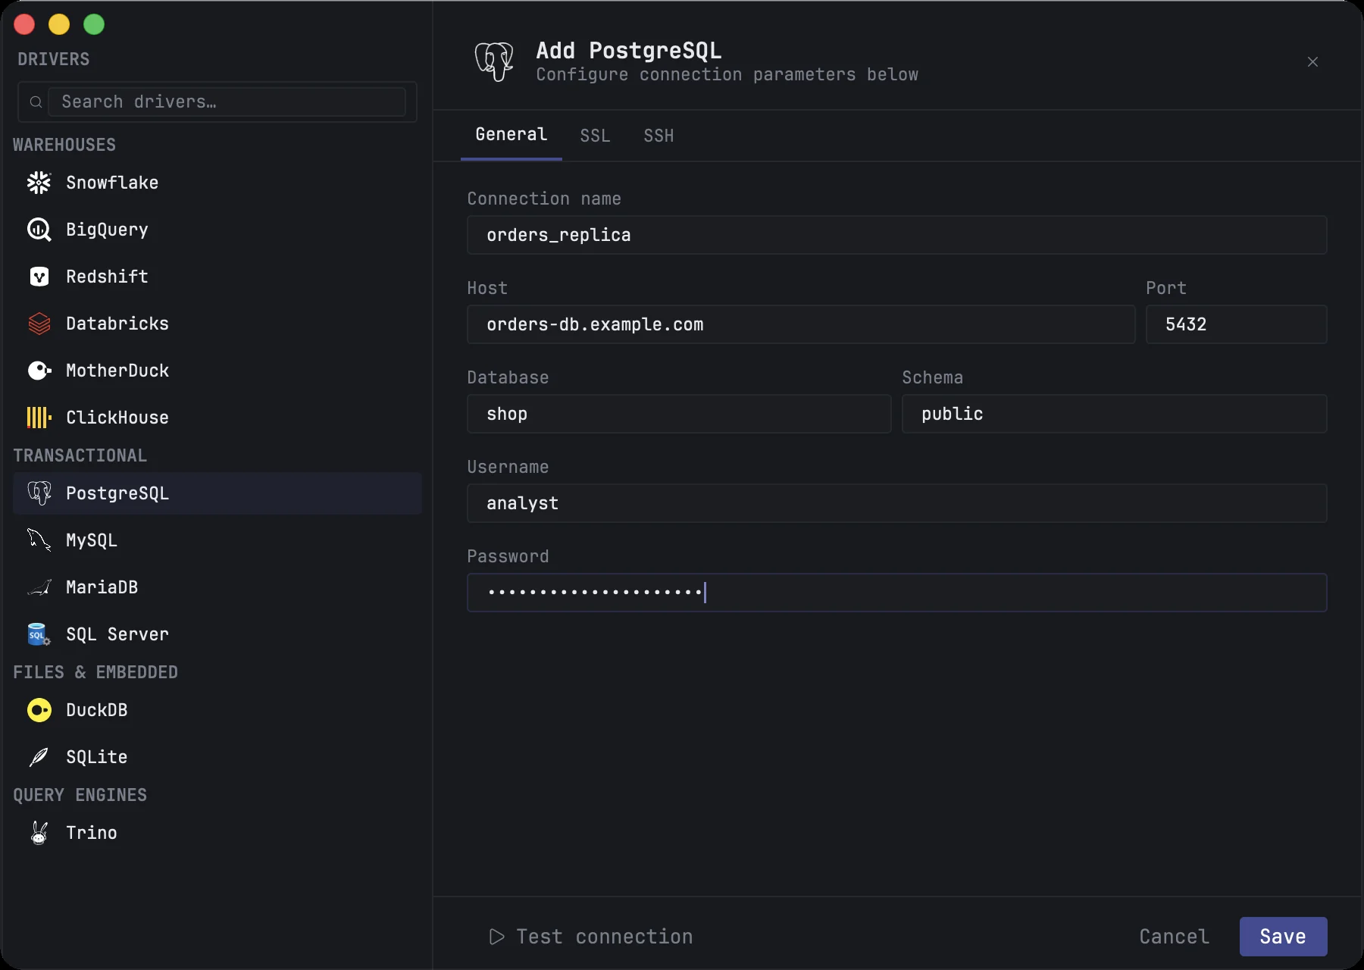
Task: Run Test connection
Action: [591, 937]
